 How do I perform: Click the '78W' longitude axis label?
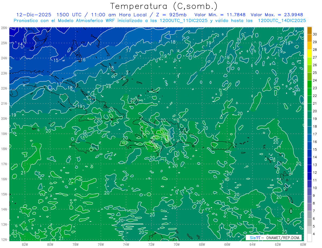[75, 244]
